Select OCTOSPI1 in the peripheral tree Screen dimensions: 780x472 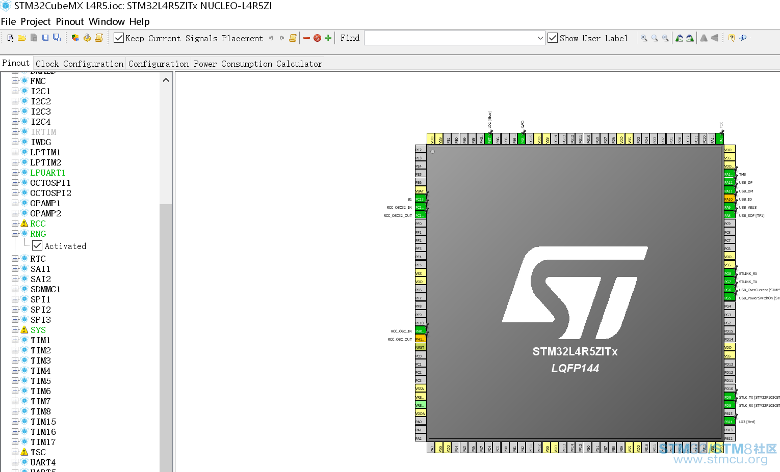click(50, 183)
